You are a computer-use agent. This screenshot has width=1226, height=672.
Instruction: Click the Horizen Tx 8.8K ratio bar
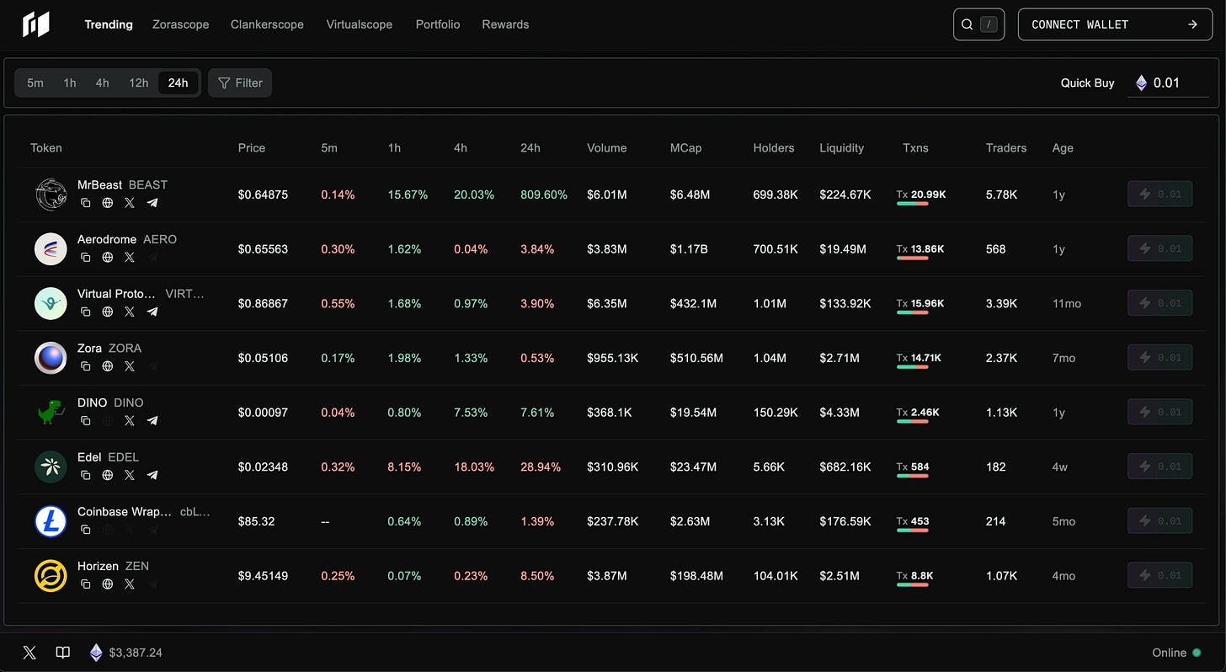tap(913, 585)
